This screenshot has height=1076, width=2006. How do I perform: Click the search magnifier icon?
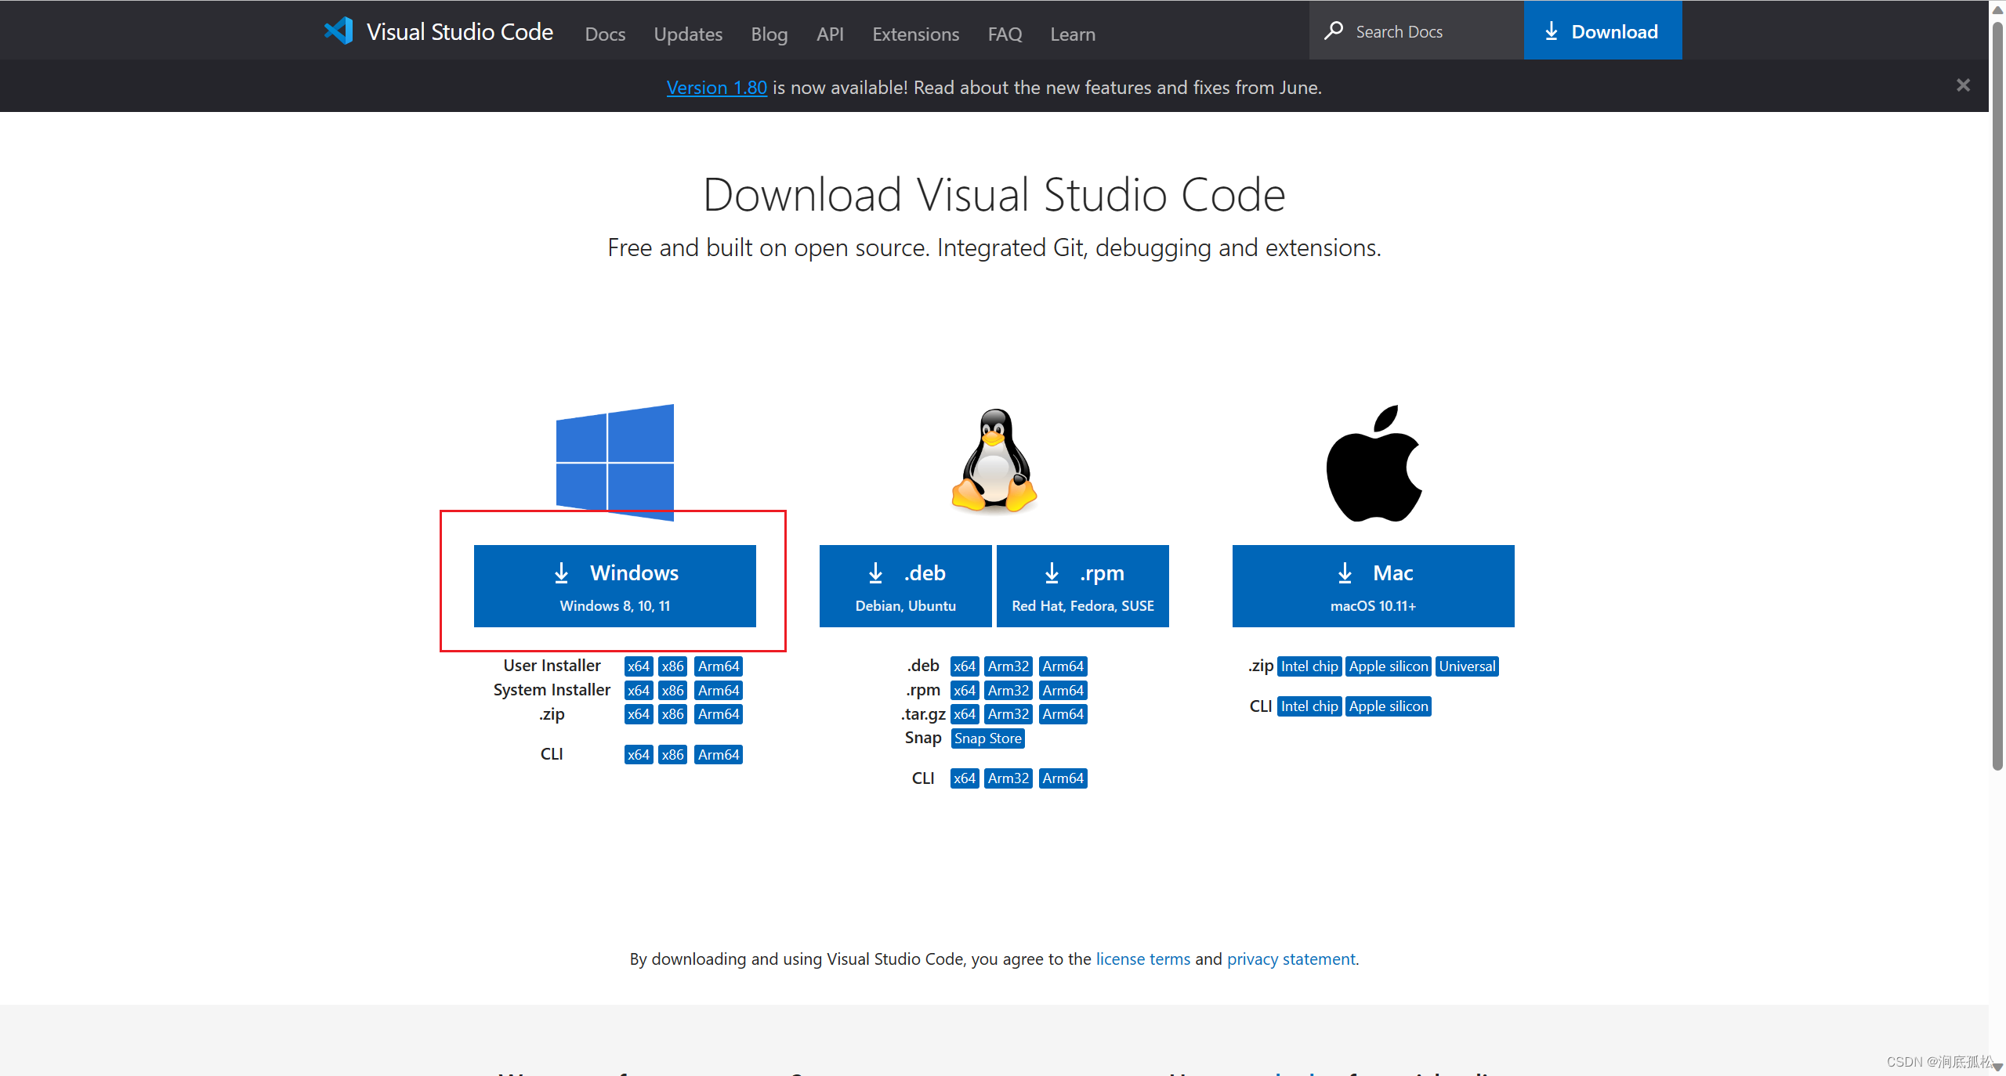[1334, 31]
